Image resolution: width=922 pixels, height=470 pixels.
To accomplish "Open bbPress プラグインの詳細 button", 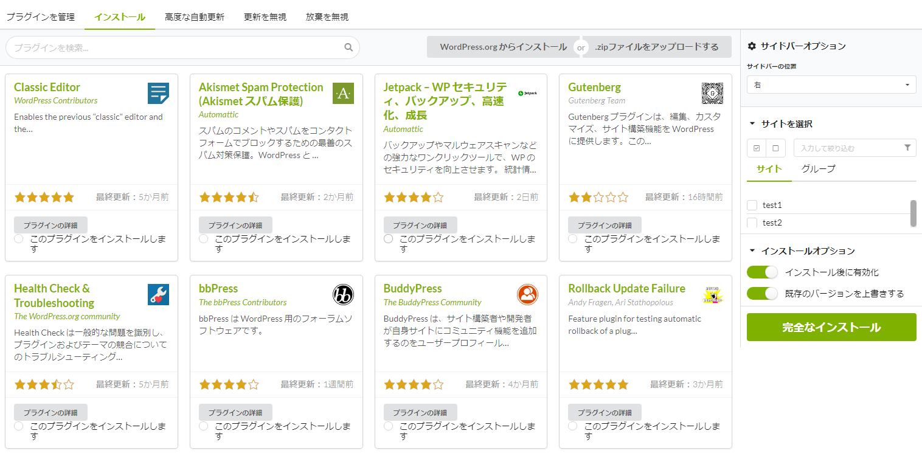I will [x=235, y=412].
